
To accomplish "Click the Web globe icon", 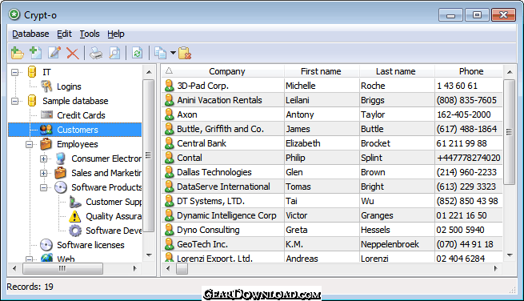I will pyautogui.click(x=46, y=258).
